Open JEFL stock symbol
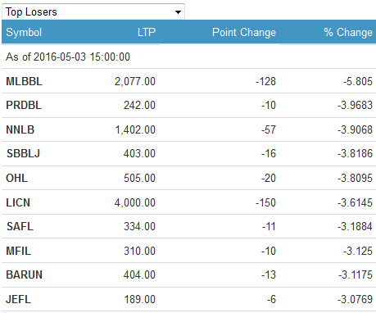 click(18, 299)
